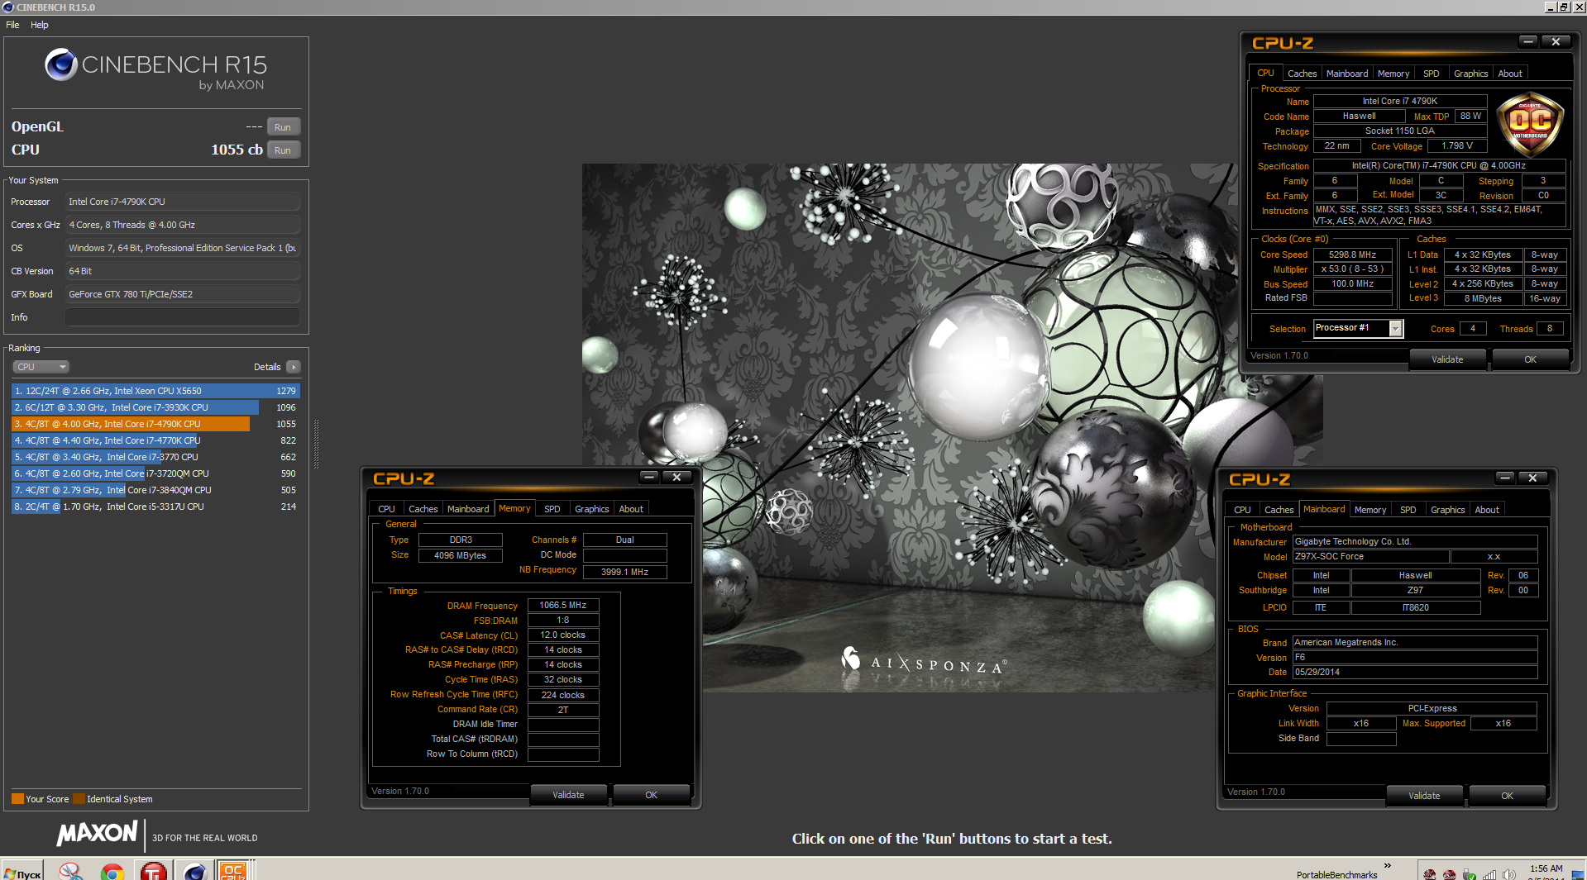The image size is (1587, 880).
Task: Open Memory tab in Mainboard CPU-Z window
Action: pyautogui.click(x=1370, y=510)
